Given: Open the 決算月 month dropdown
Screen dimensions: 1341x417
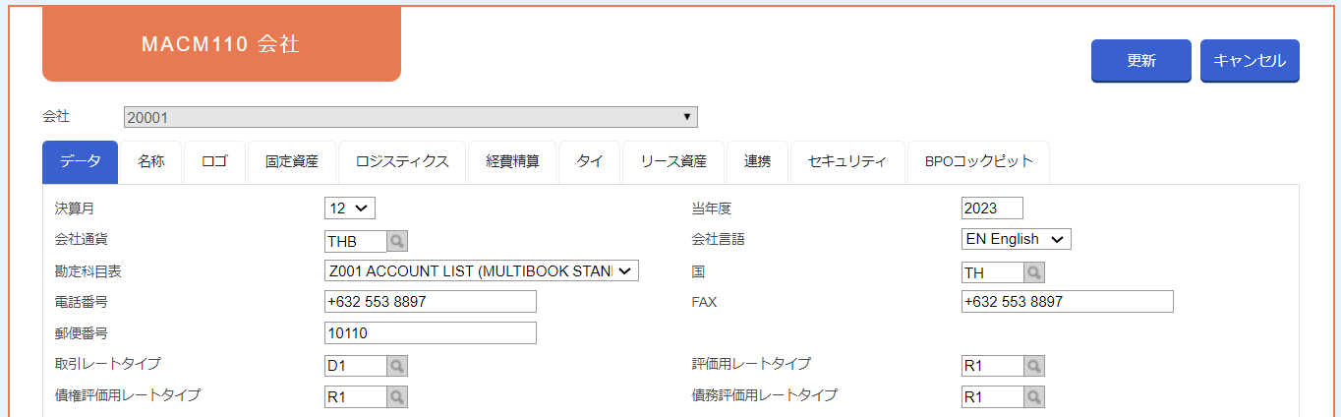Looking at the screenshot, I should [x=350, y=208].
